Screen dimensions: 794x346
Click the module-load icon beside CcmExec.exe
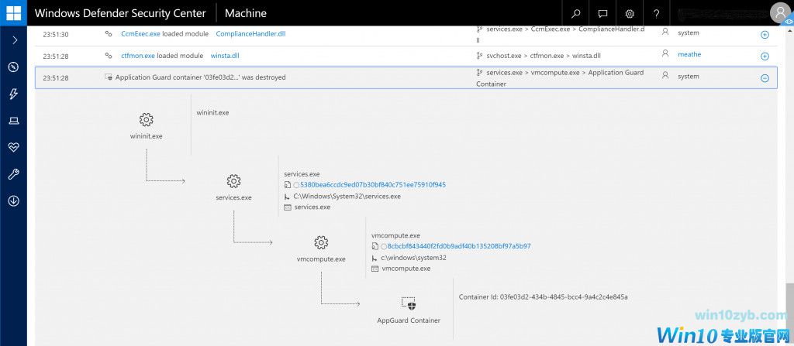coord(108,34)
